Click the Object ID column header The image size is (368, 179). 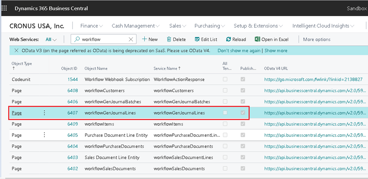69,69
